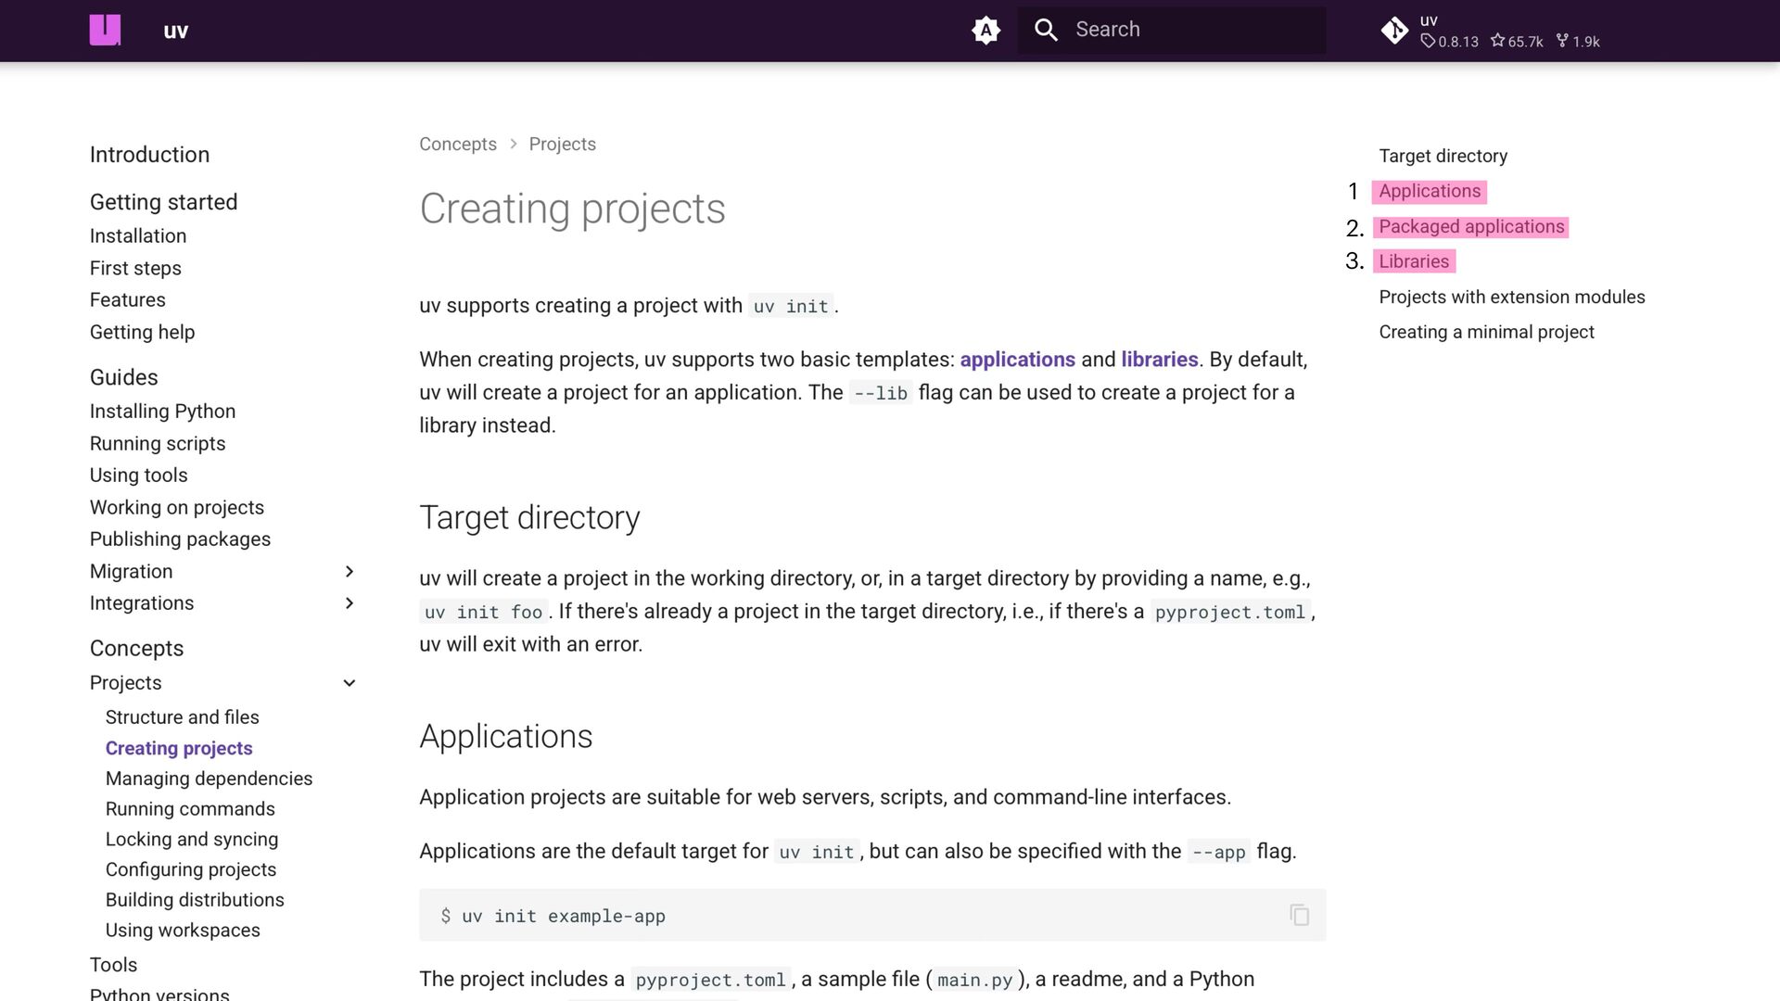Click the Projects breadcrumb link
The width and height of the screenshot is (1780, 1001).
[562, 144]
